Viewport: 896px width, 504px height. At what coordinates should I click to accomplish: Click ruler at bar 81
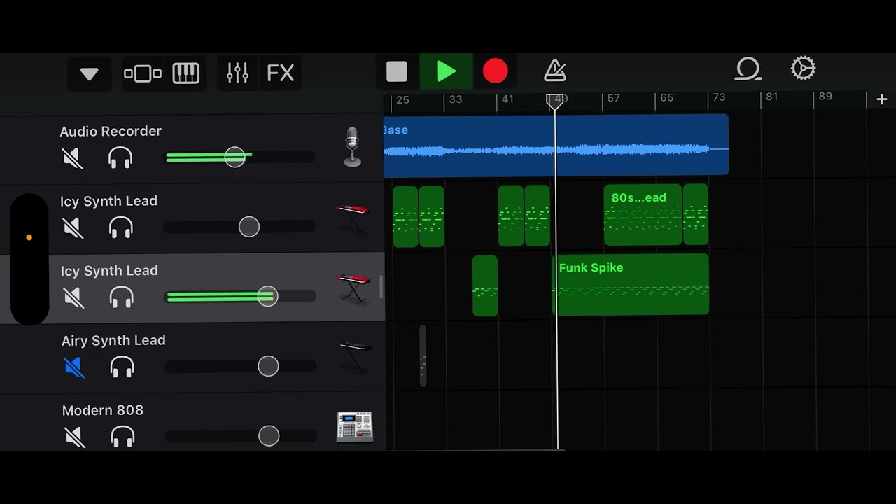(x=772, y=97)
